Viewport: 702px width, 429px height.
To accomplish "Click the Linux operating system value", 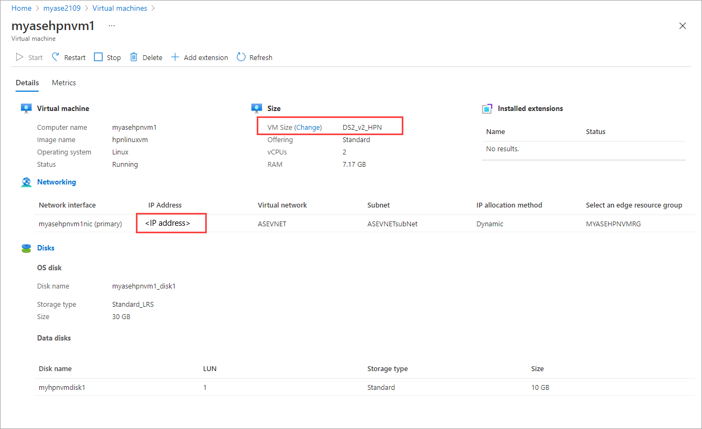I will (120, 152).
